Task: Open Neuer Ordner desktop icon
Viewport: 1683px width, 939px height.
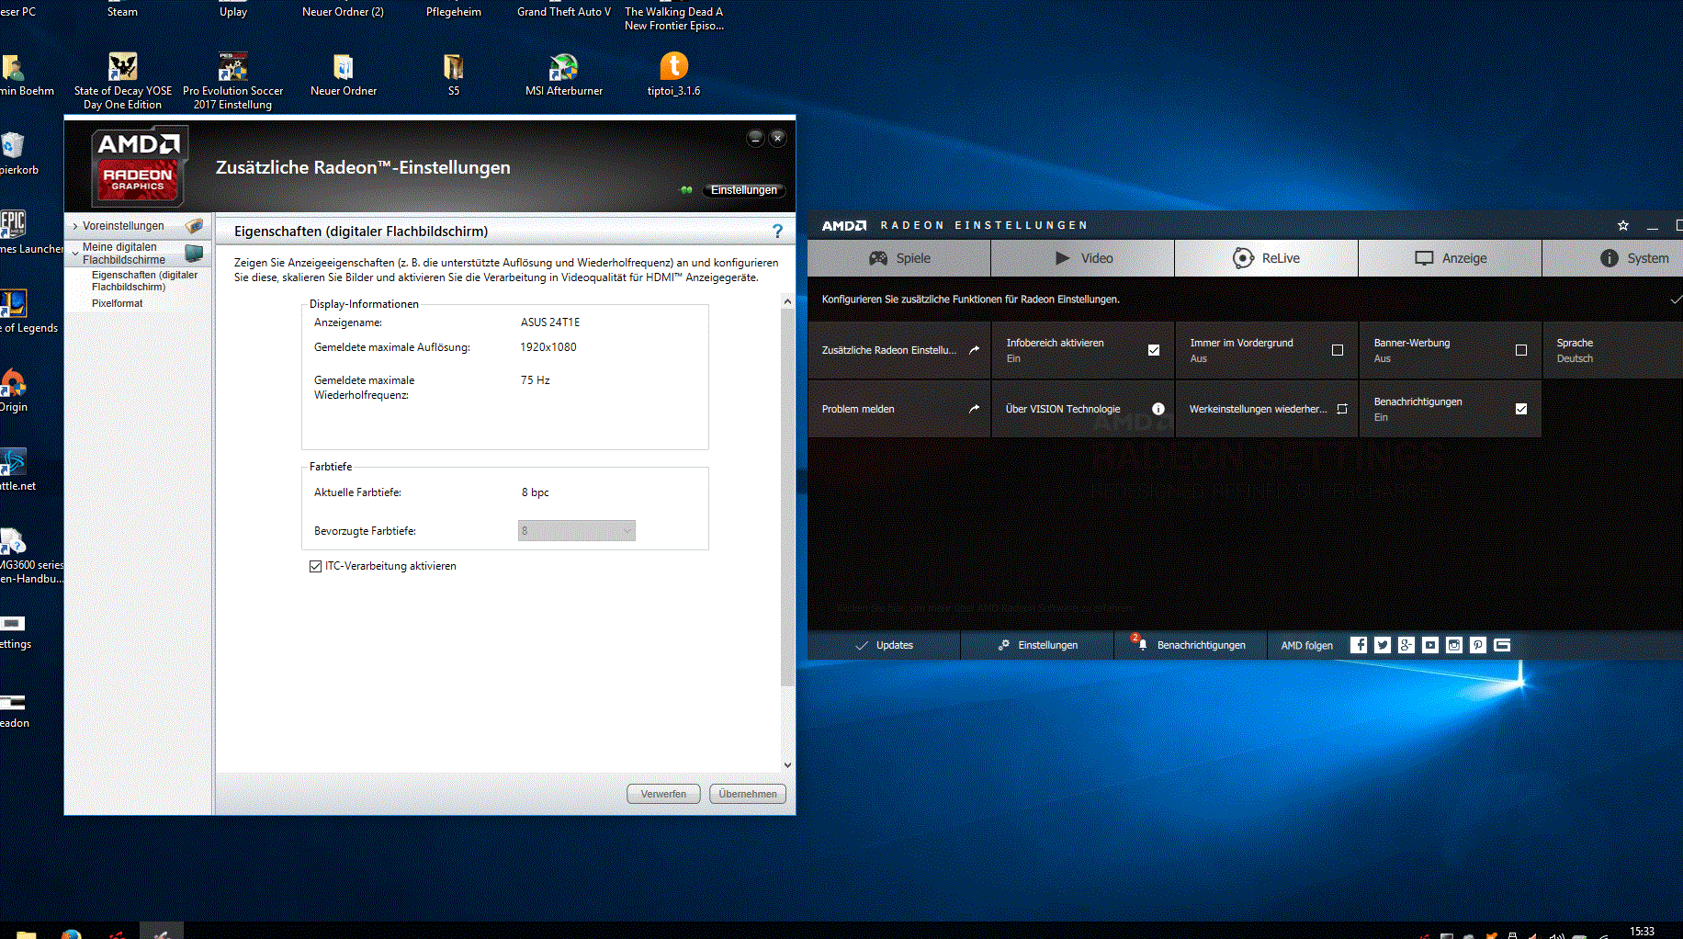Action: [x=344, y=74]
